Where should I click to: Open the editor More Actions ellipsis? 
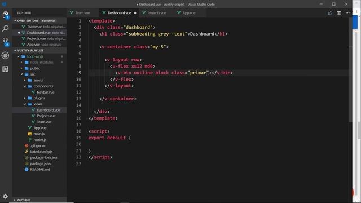tap(347, 13)
